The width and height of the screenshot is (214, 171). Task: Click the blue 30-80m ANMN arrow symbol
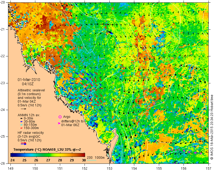(x=21, y=122)
